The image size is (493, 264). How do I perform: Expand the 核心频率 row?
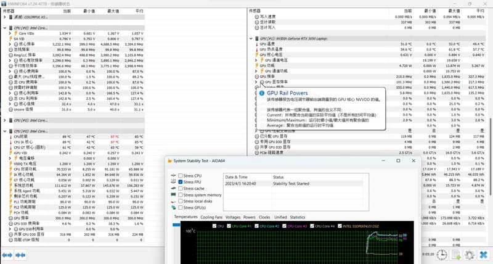pyautogui.click(x=10, y=44)
